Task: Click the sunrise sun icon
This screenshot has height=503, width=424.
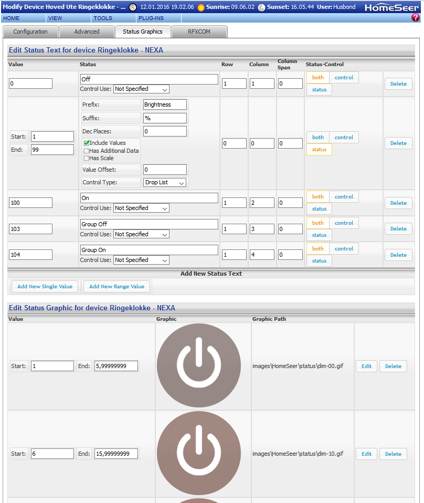Action: click(201, 7)
